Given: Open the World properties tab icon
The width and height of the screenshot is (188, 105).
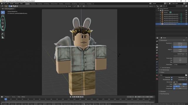Looking at the screenshot, I should click(x=157, y=56).
